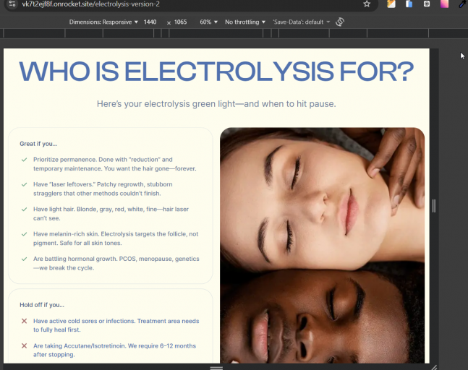Click the corner viewport resize handle
The width and height of the screenshot is (468, 370).
click(x=434, y=367)
